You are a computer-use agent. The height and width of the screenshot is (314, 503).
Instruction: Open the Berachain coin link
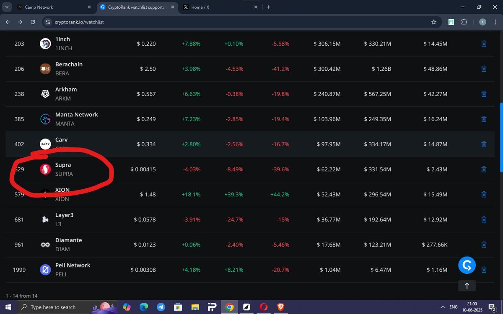(x=69, y=64)
